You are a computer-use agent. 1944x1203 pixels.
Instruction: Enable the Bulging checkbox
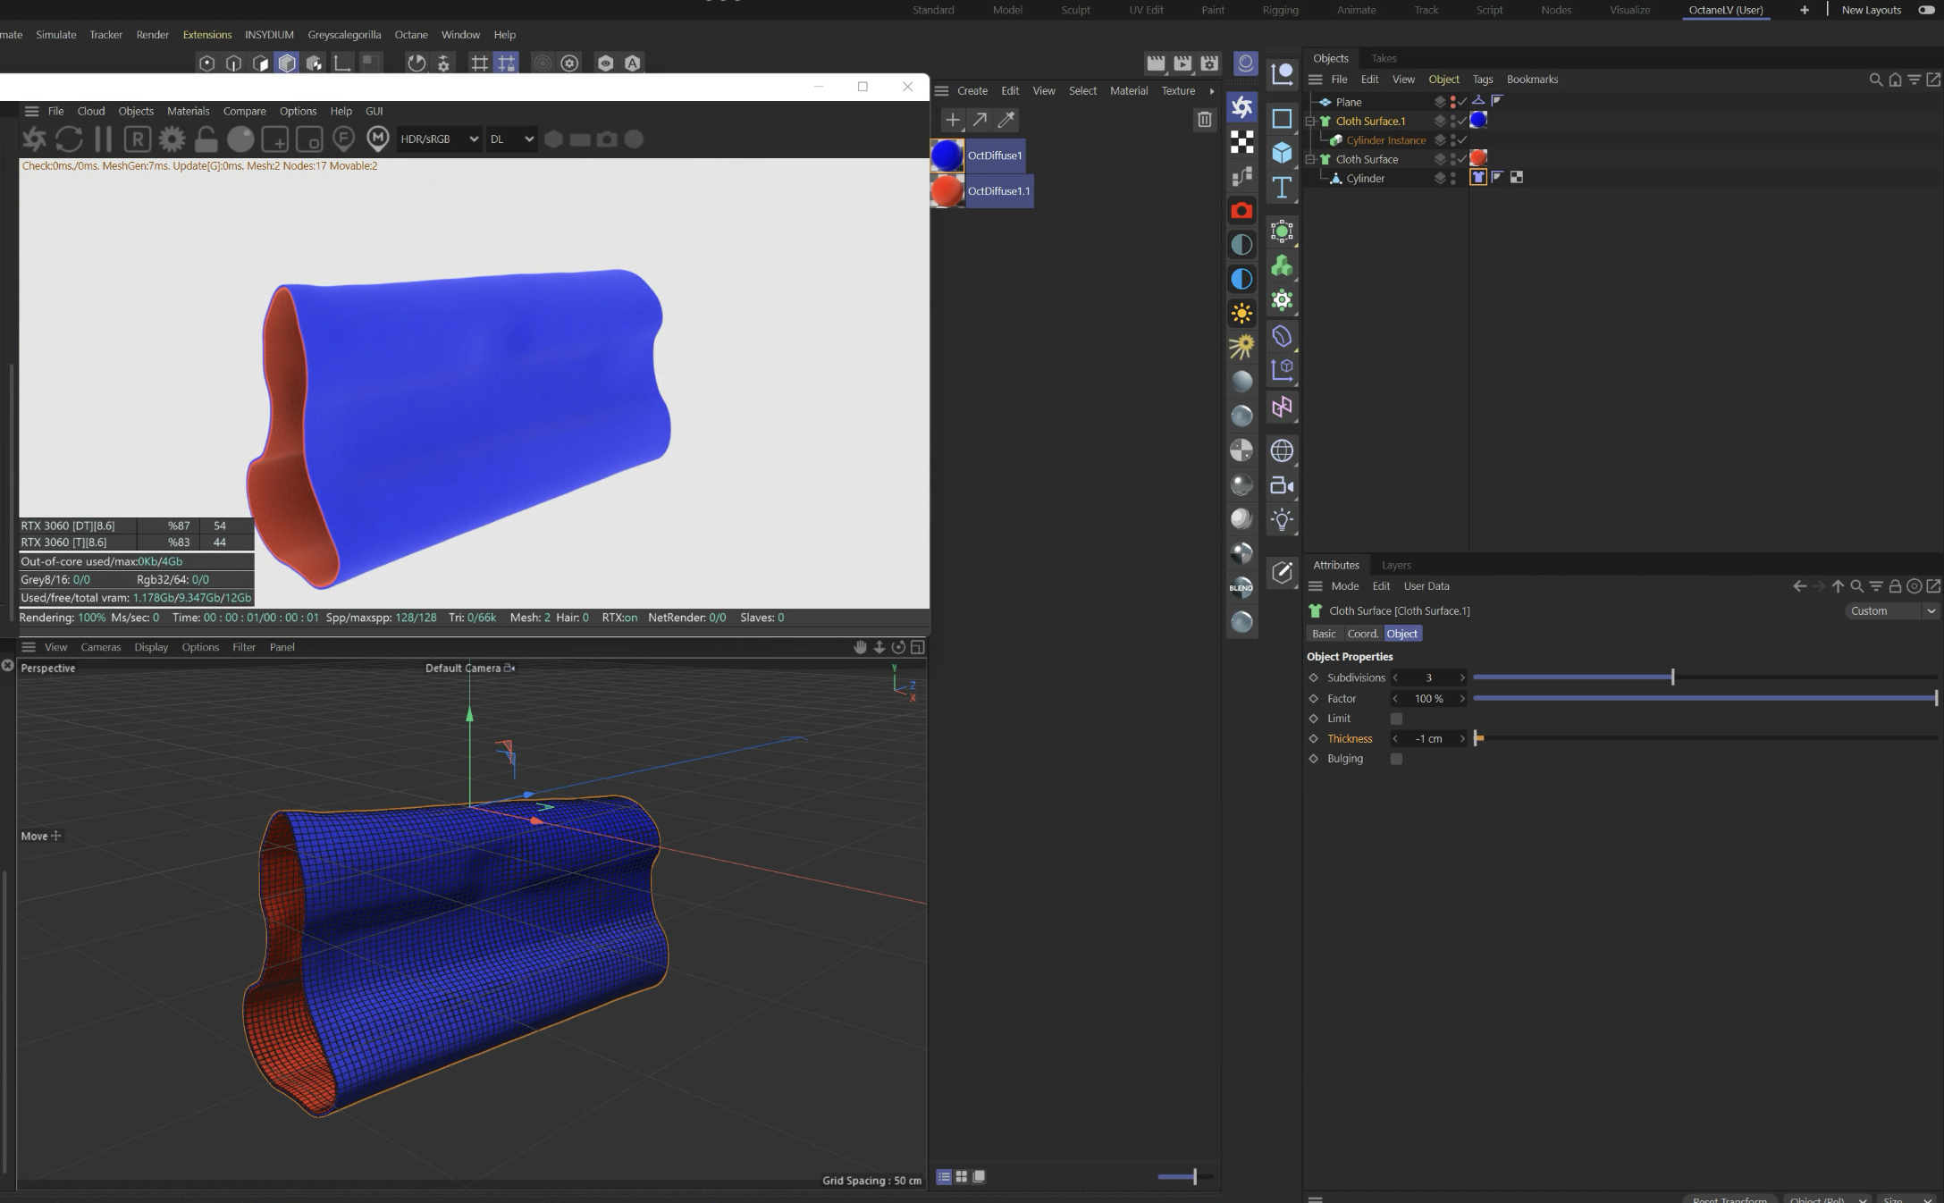1396,759
